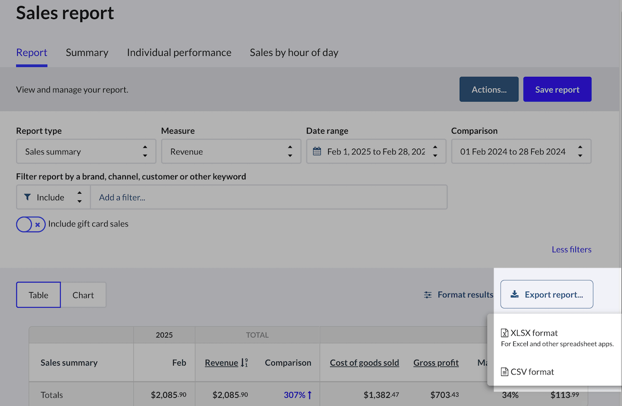622x406 pixels.
Task: Sort by Cost of goods sold column
Action: (x=364, y=363)
